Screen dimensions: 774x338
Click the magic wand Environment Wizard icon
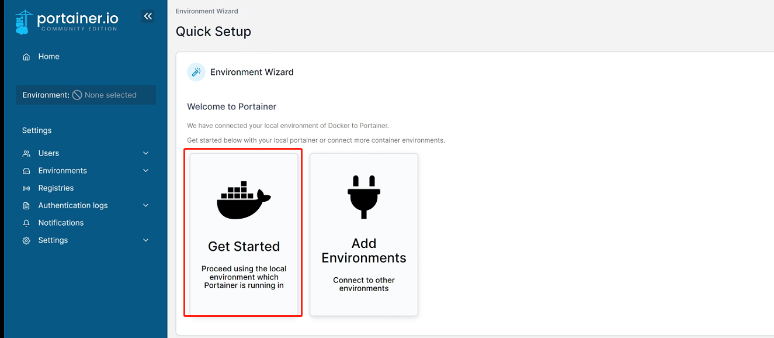point(196,72)
